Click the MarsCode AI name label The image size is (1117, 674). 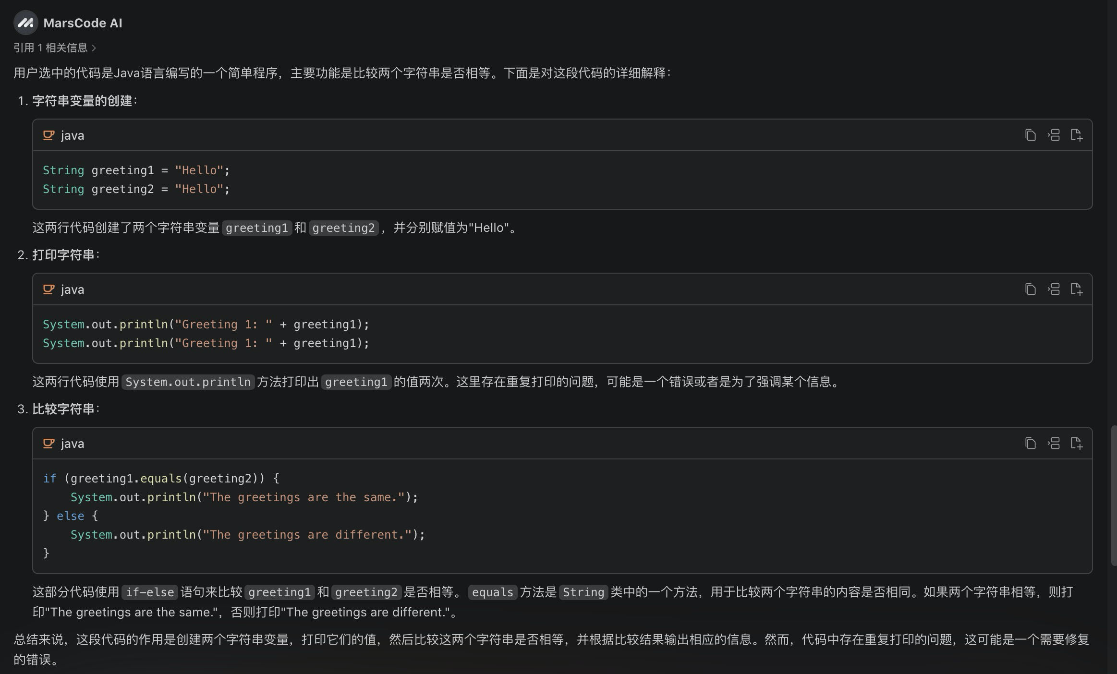click(83, 23)
